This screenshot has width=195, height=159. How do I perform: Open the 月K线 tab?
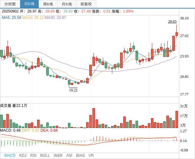pos(67,4)
